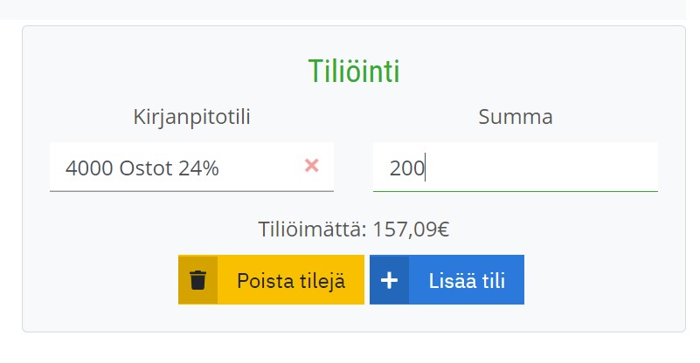Select the 4000 Ostot 24% text
This screenshot has width=700, height=363.
pos(142,168)
